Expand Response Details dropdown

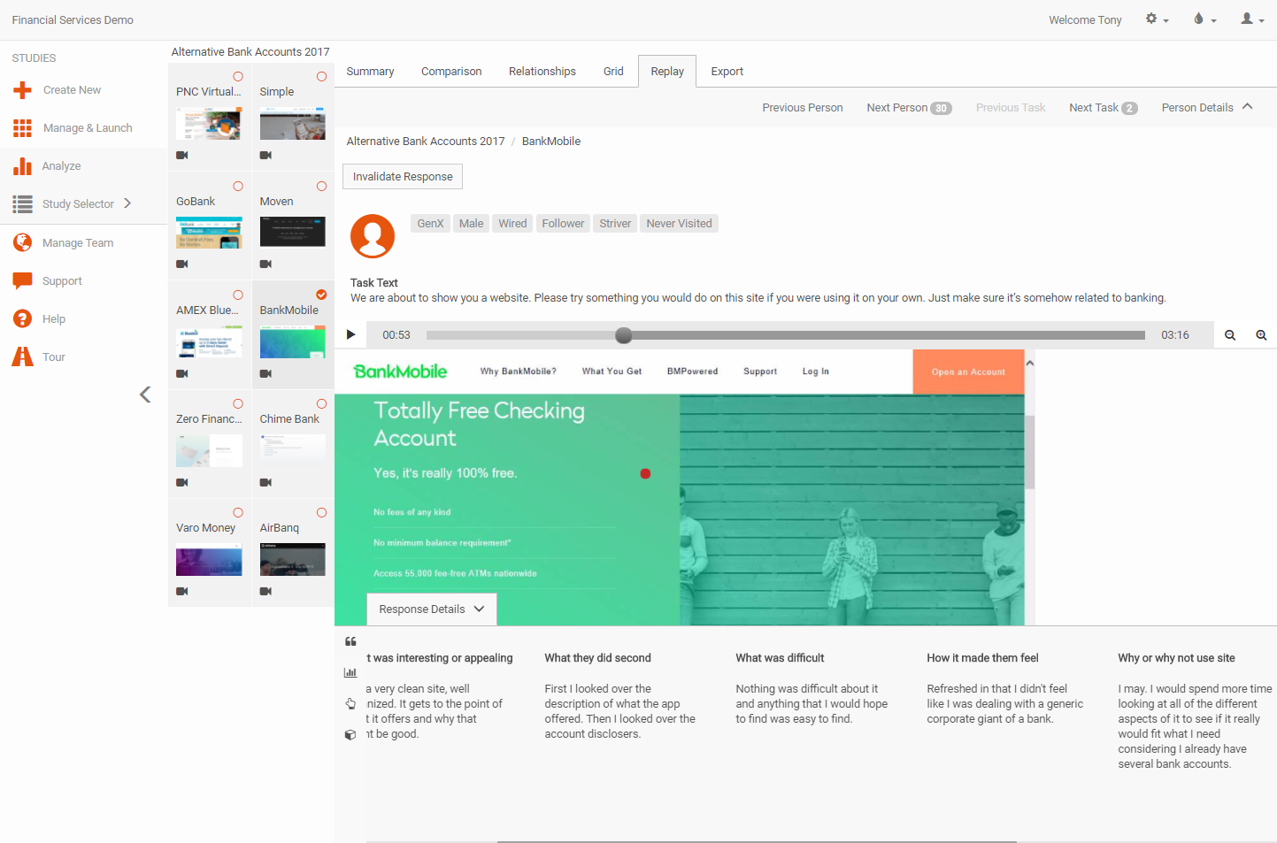(432, 609)
